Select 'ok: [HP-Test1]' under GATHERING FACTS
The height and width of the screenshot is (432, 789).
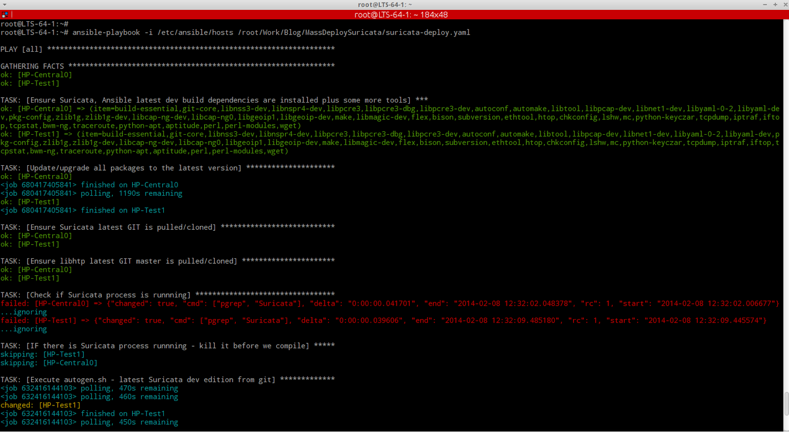point(30,83)
